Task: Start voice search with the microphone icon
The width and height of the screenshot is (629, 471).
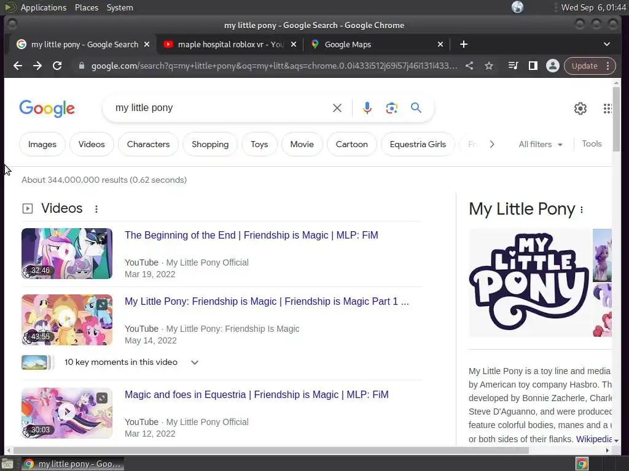Action: click(367, 108)
